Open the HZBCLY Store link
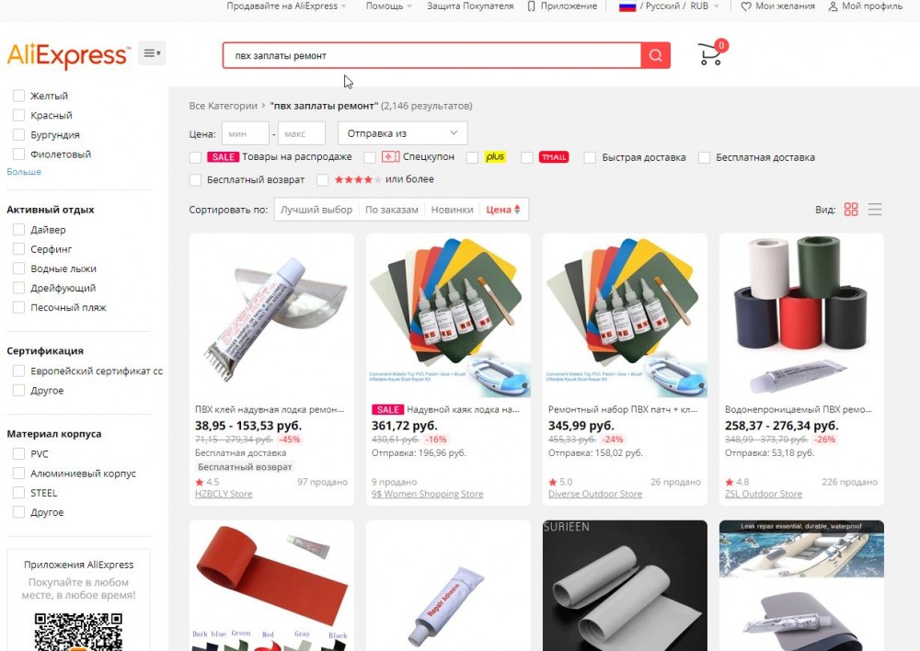The height and width of the screenshot is (651, 920). tap(224, 494)
